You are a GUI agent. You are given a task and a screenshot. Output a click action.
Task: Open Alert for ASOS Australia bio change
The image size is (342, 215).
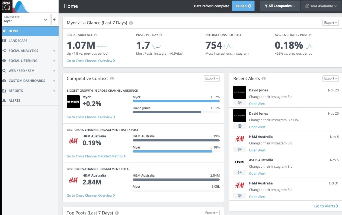(x=257, y=173)
